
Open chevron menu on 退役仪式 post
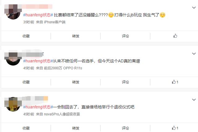194,100
